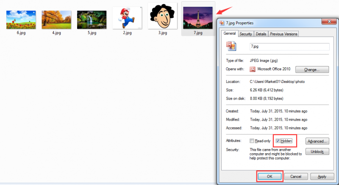Click the size value 6.26 KB (6,412 bytes)
The image size is (339, 185).
point(267,90)
